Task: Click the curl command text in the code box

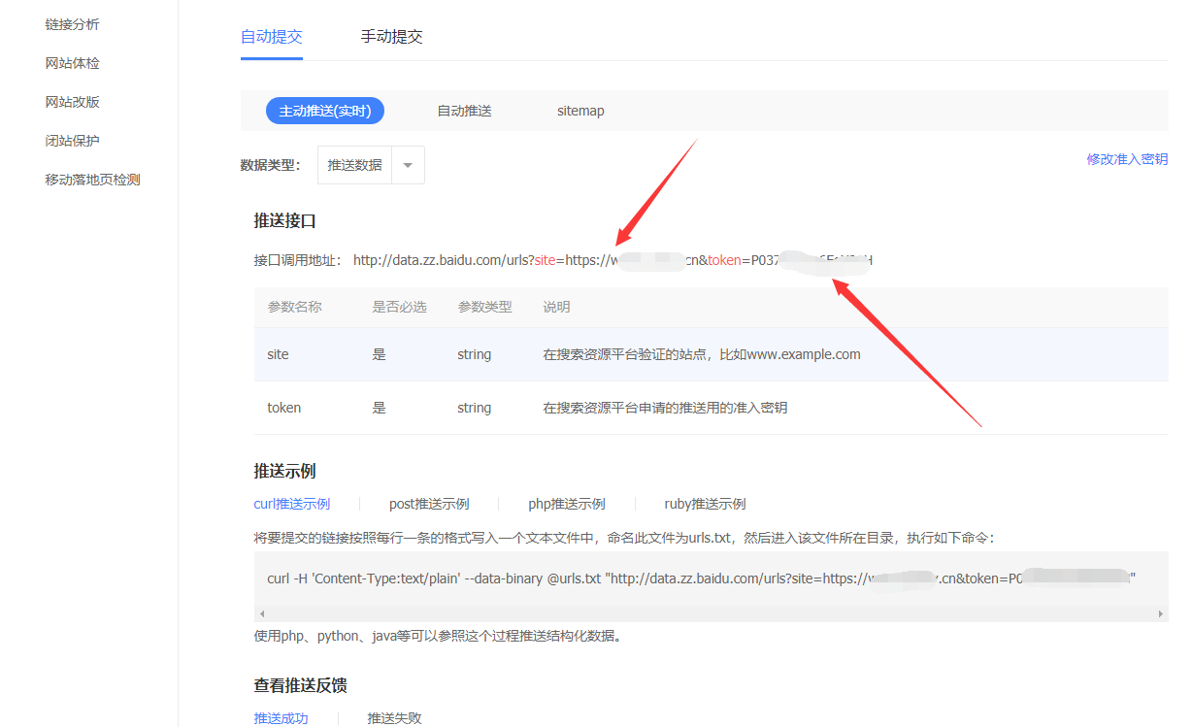Action: (x=701, y=578)
